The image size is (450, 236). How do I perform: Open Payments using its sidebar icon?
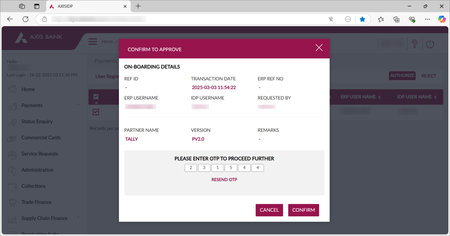[x=12, y=105]
